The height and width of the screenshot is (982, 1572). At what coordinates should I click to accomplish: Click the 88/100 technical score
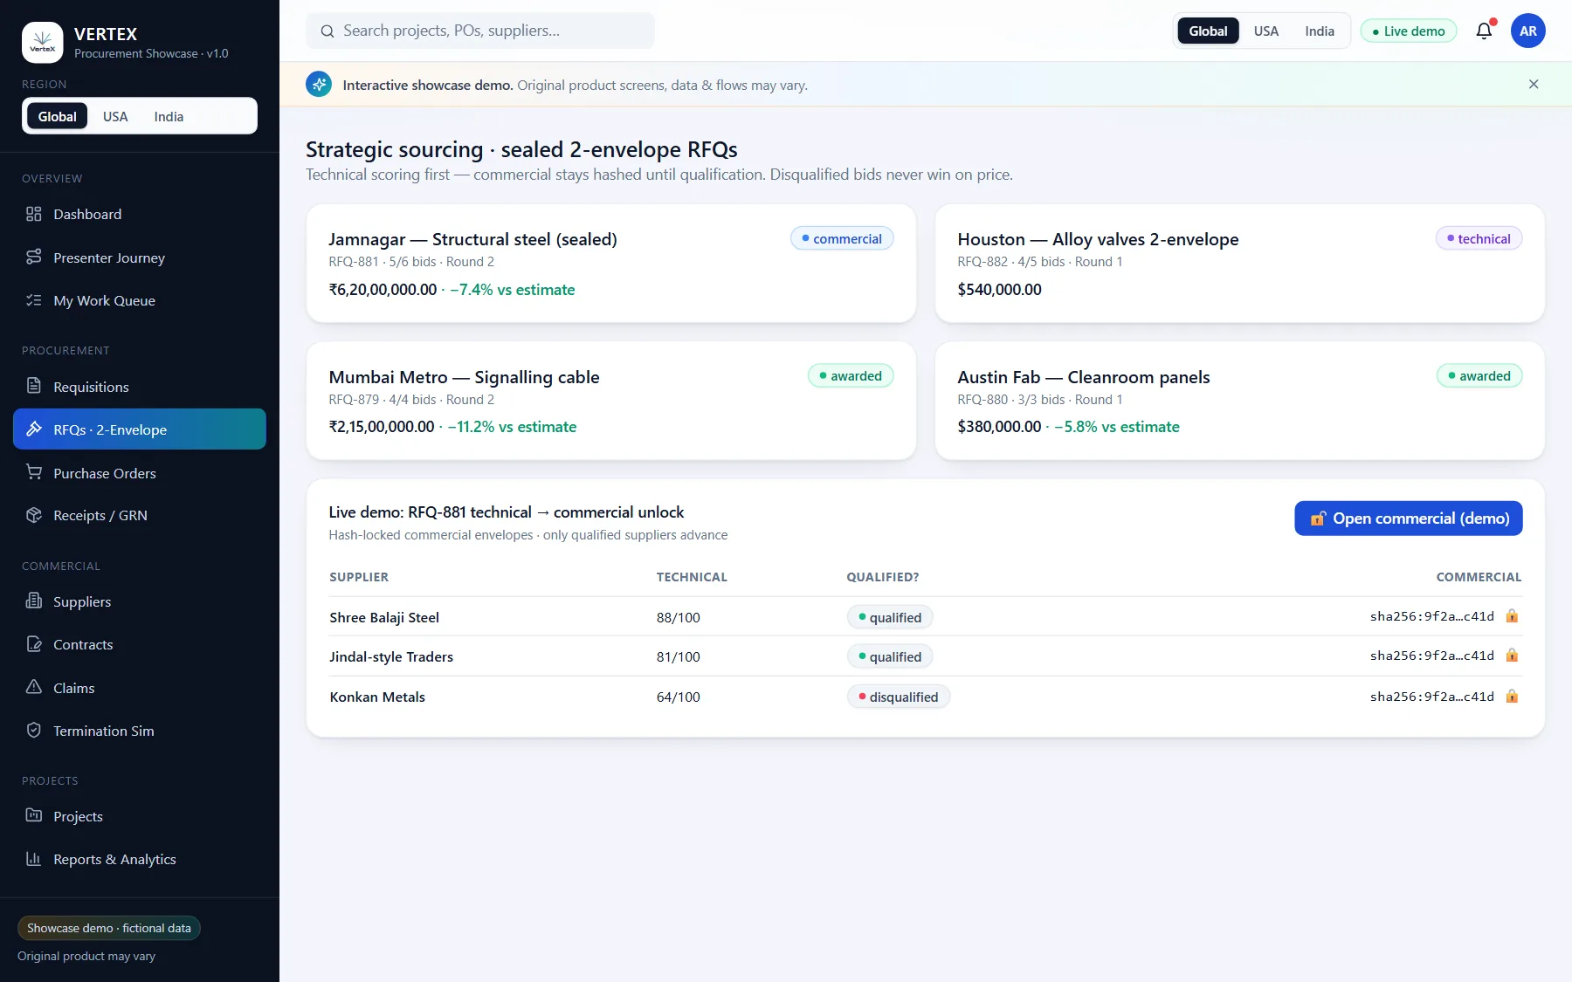(x=679, y=617)
